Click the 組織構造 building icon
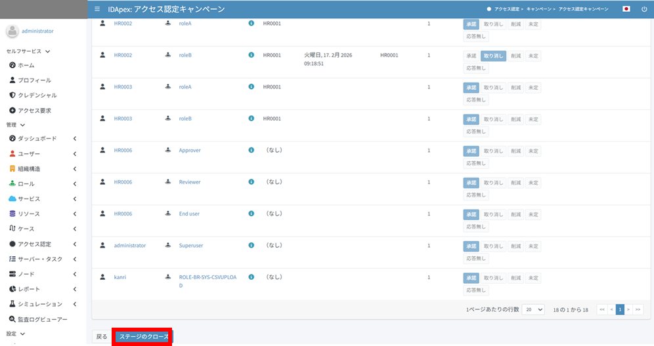This screenshot has width=654, height=346. click(12, 168)
